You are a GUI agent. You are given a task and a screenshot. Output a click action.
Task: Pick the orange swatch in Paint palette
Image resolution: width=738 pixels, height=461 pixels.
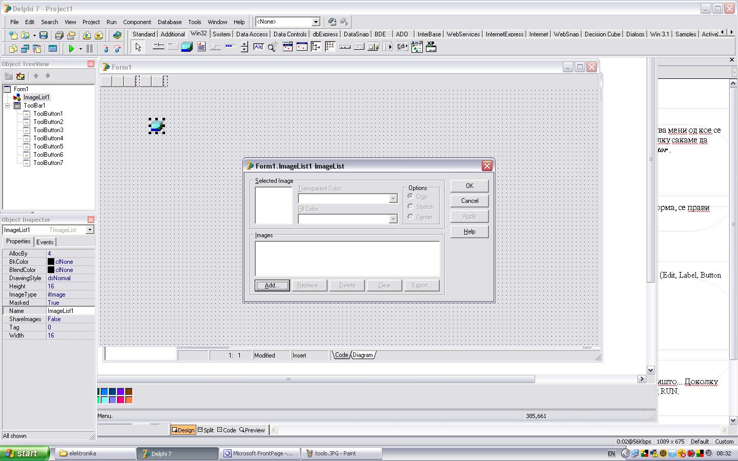(x=129, y=400)
